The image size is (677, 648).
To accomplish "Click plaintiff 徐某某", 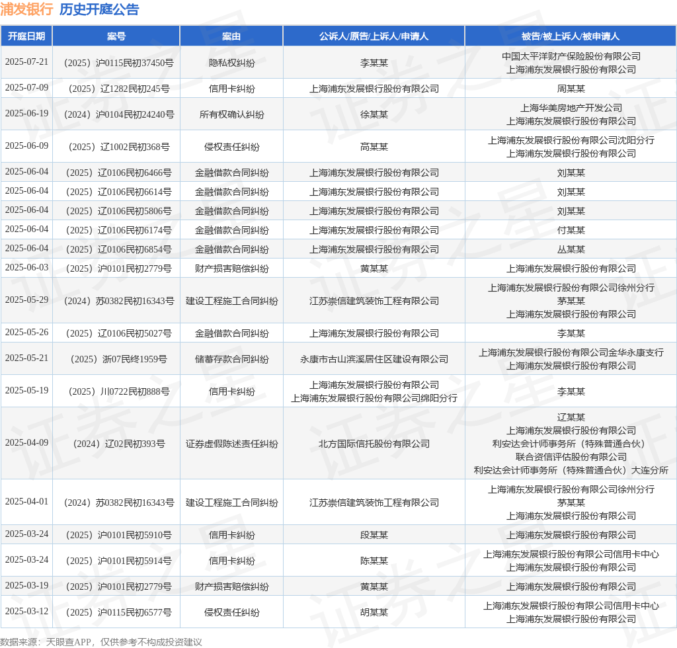I will [374, 115].
